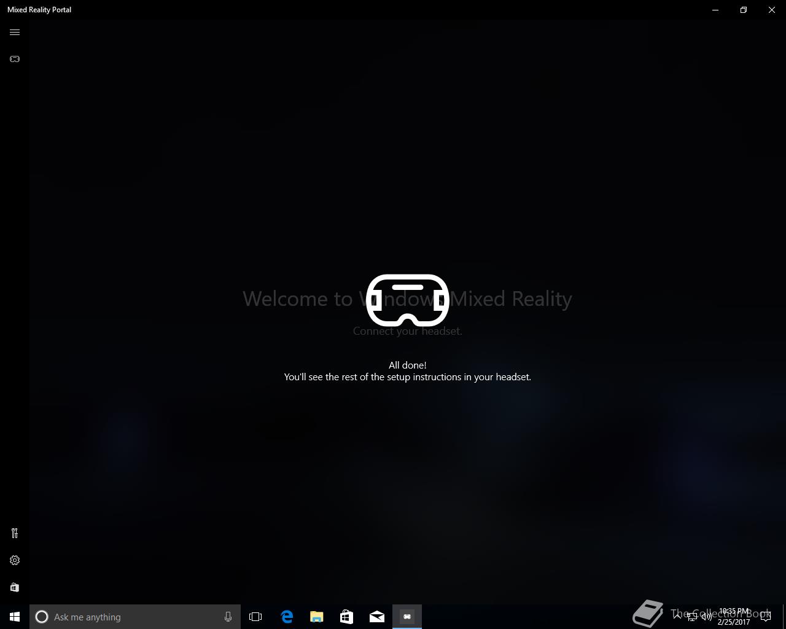Click the "All done!" message text

[408, 365]
